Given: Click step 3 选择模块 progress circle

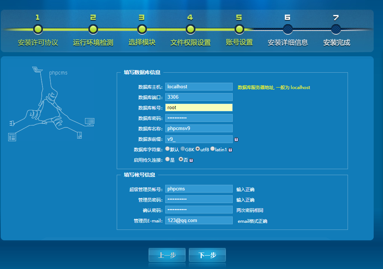Looking at the screenshot, I should click(141, 29).
